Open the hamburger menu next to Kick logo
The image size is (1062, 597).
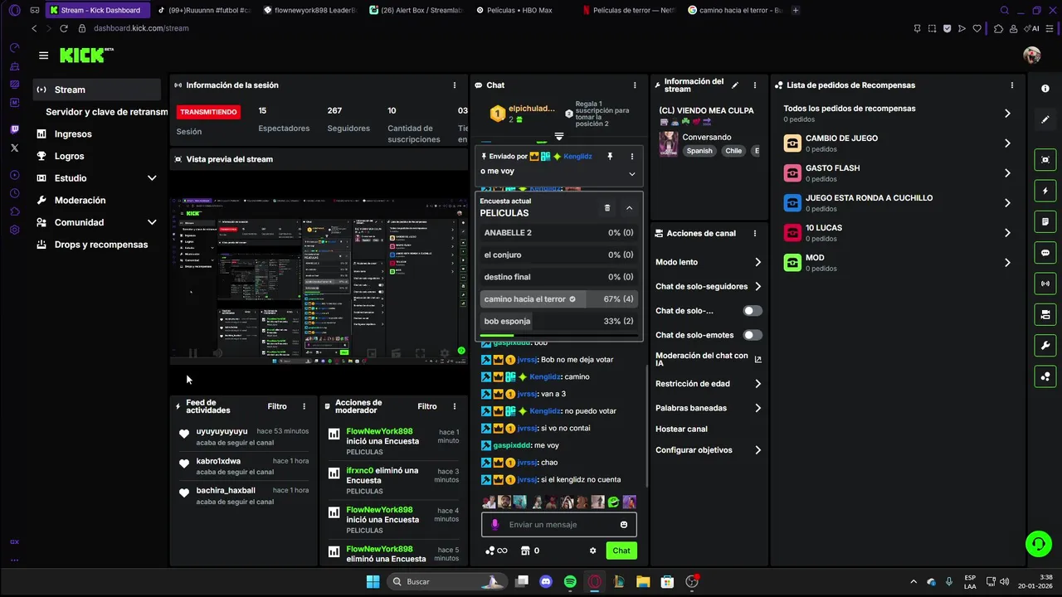(43, 56)
